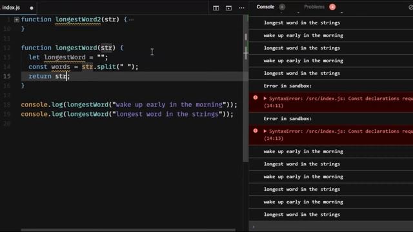Click the error icon beside the (14:13) error
Screen dimensions: 413x232
point(256,130)
